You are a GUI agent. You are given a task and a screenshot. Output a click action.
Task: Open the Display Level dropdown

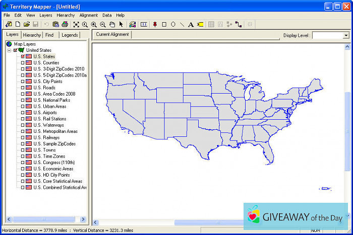(346, 35)
